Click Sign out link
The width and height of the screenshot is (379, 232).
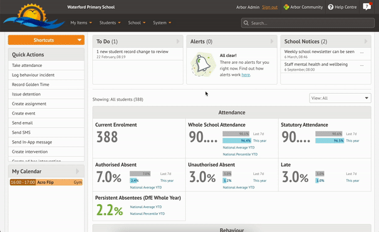tap(270, 7)
